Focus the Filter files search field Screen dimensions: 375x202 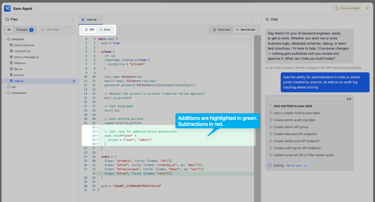point(58,30)
